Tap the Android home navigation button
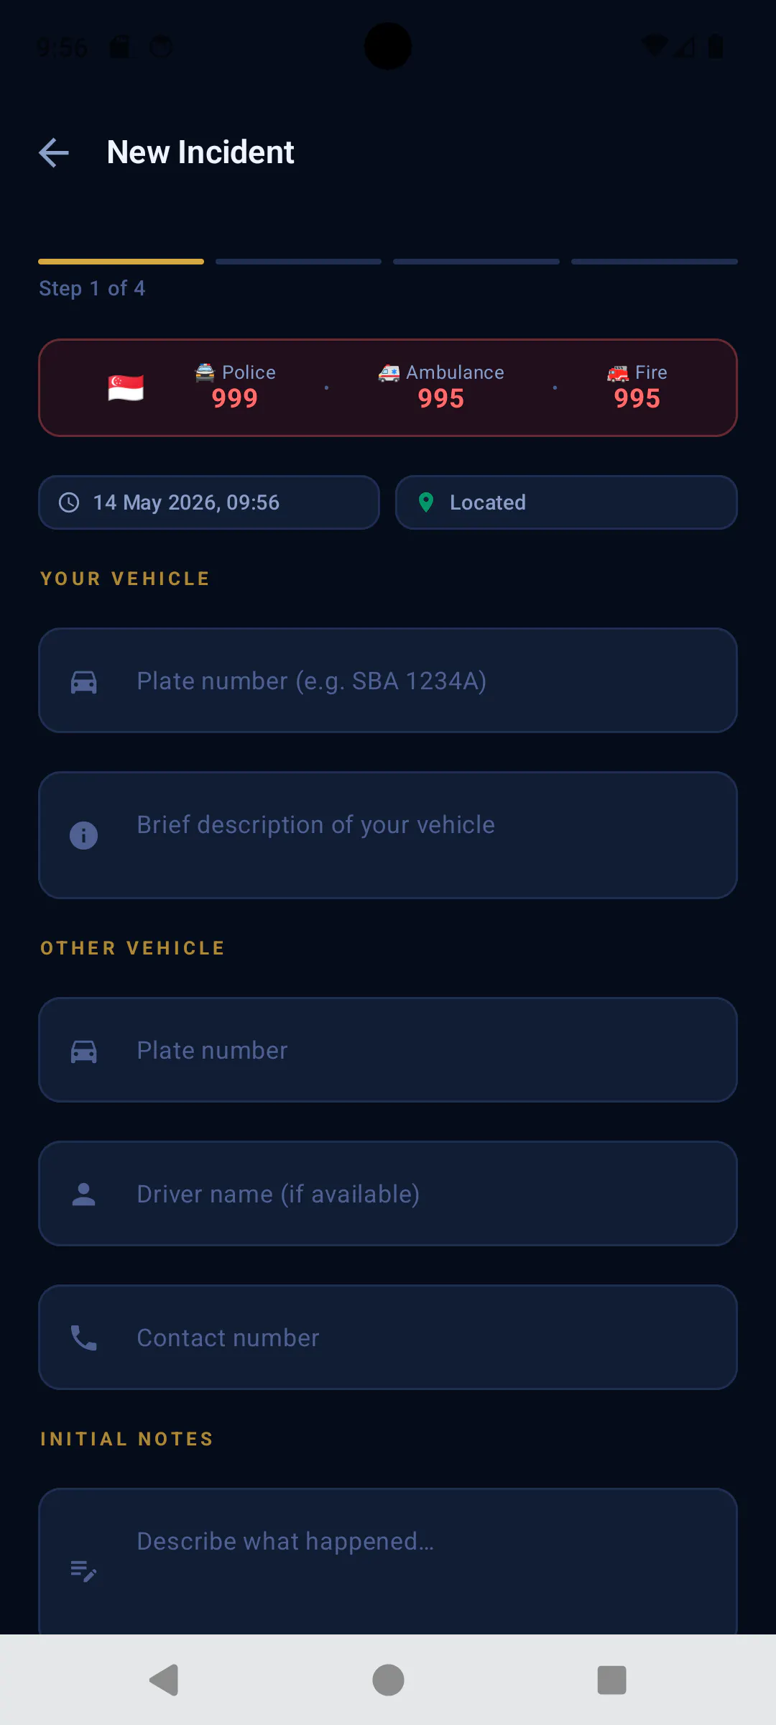 click(x=388, y=1680)
